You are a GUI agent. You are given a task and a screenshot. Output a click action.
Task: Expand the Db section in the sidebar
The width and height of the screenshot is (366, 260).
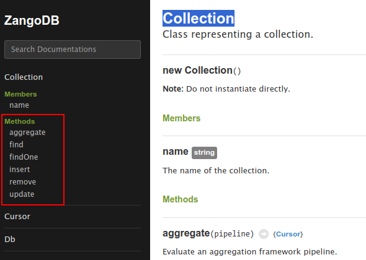click(x=10, y=240)
